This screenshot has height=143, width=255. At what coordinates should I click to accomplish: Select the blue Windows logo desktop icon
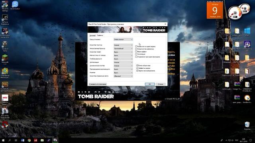[x=247, y=32]
